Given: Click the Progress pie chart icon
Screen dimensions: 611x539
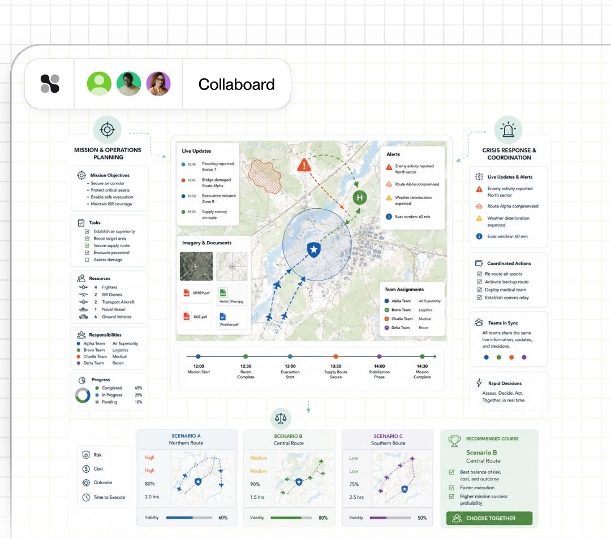Looking at the screenshot, I should [82, 380].
